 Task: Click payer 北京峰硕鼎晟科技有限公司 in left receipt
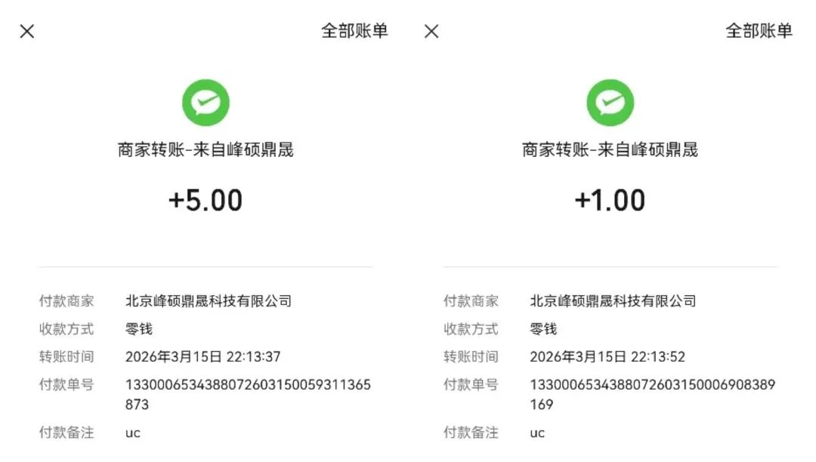(x=209, y=301)
